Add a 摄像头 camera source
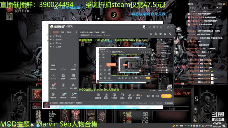The height and width of the screenshot is (128, 228). click(x=106, y=95)
